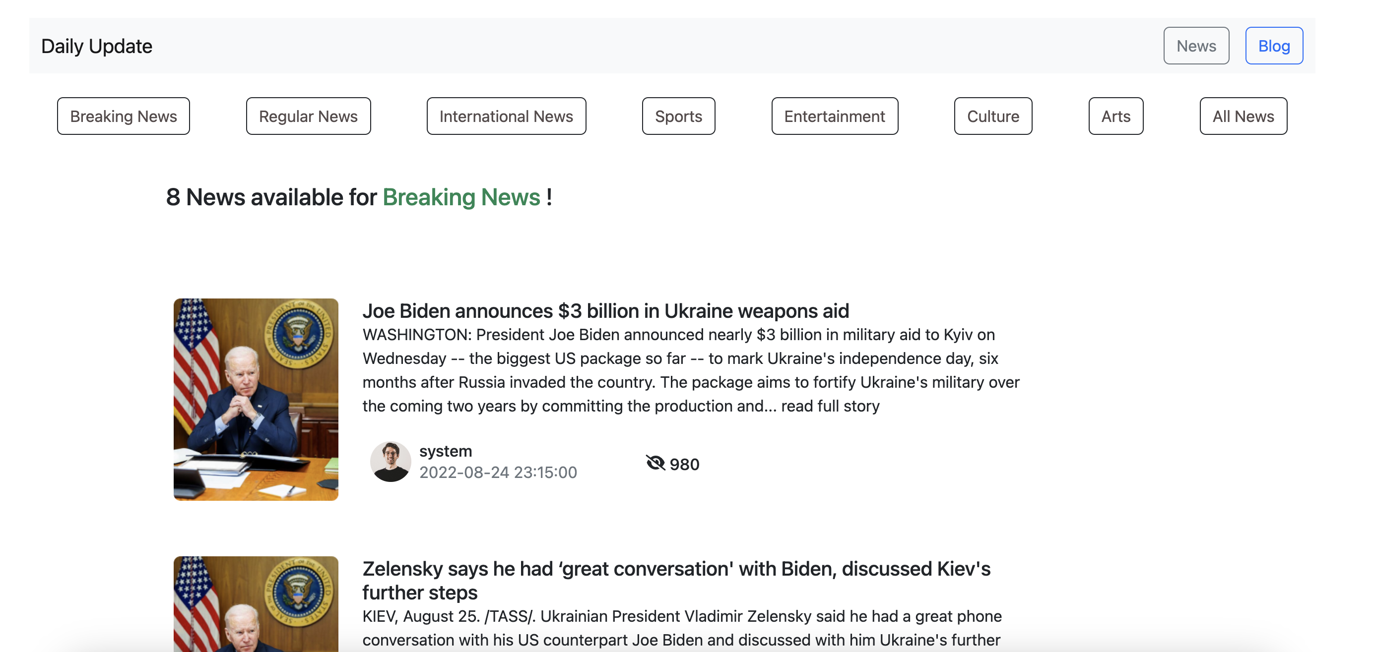
Task: Show All News listing
Action: (1243, 116)
